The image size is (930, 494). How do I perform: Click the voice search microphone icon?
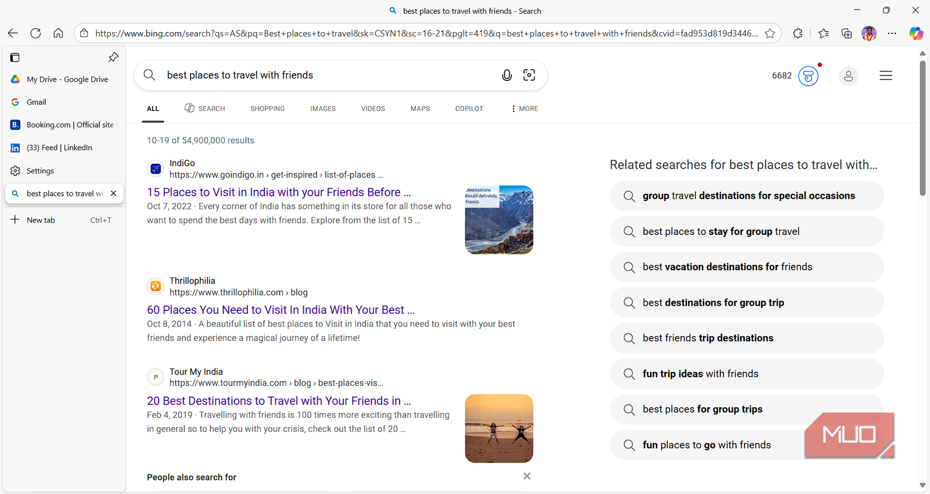click(x=507, y=75)
